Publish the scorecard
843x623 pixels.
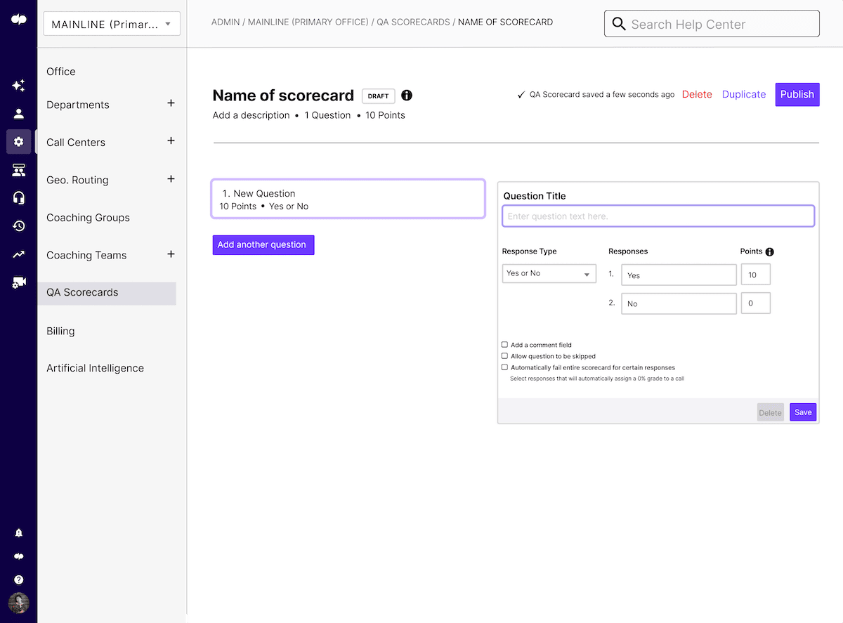(797, 94)
